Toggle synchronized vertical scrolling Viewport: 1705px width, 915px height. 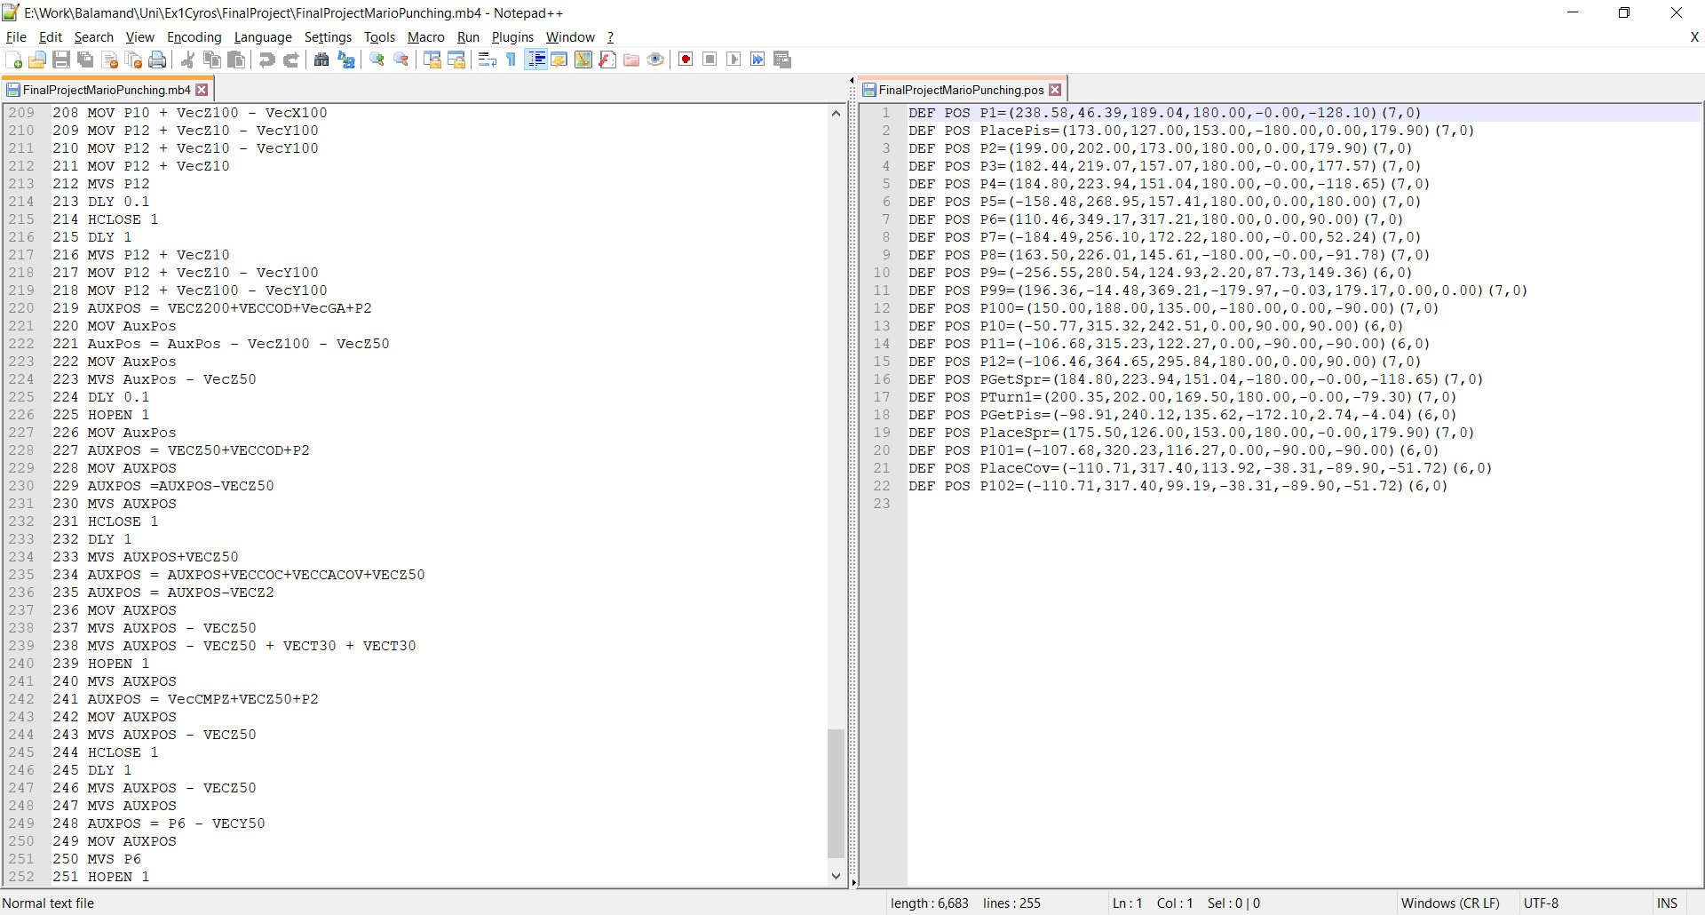pos(432,60)
